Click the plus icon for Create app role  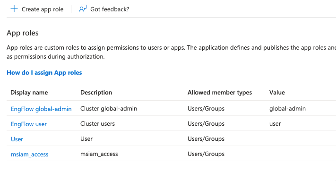coord(14,9)
